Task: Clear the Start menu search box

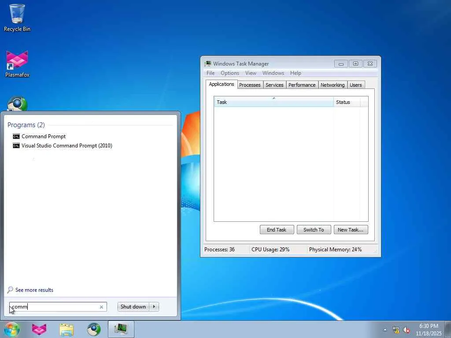Action: tap(101, 307)
